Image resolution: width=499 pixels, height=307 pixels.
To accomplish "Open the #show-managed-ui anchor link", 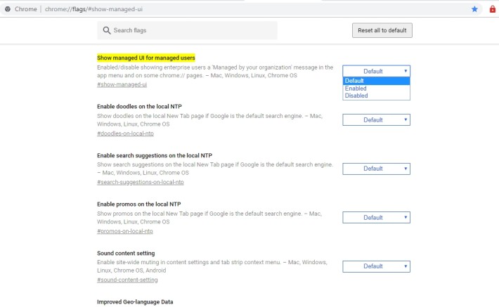I will tap(122, 84).
